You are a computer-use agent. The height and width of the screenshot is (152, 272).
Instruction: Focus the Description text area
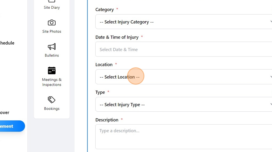[x=184, y=137]
